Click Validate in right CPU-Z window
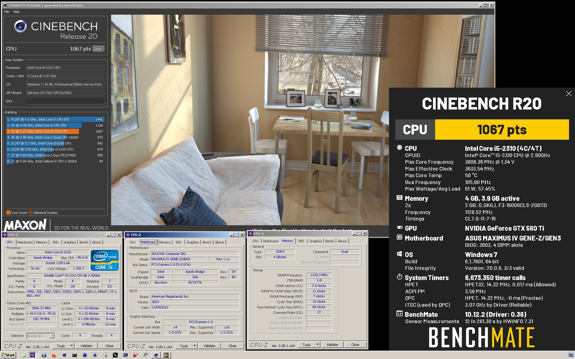The width and height of the screenshot is (575, 359). 332,345
